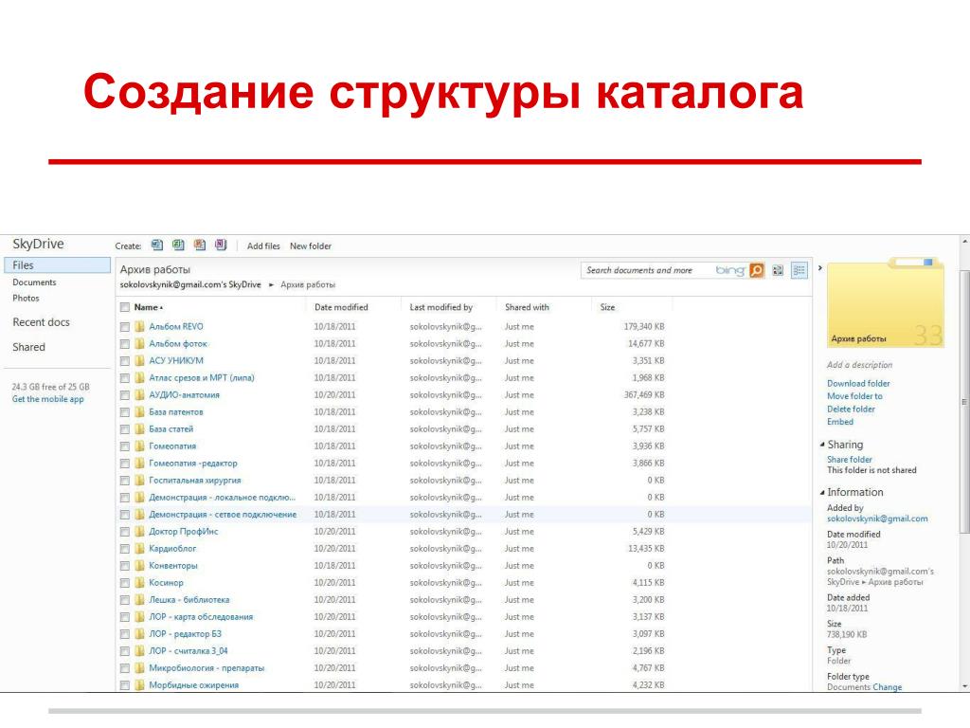Viewport: 970px width, 728px height.
Task: Check the box for Демонстрация - сетвое подключение
Action: 125,515
